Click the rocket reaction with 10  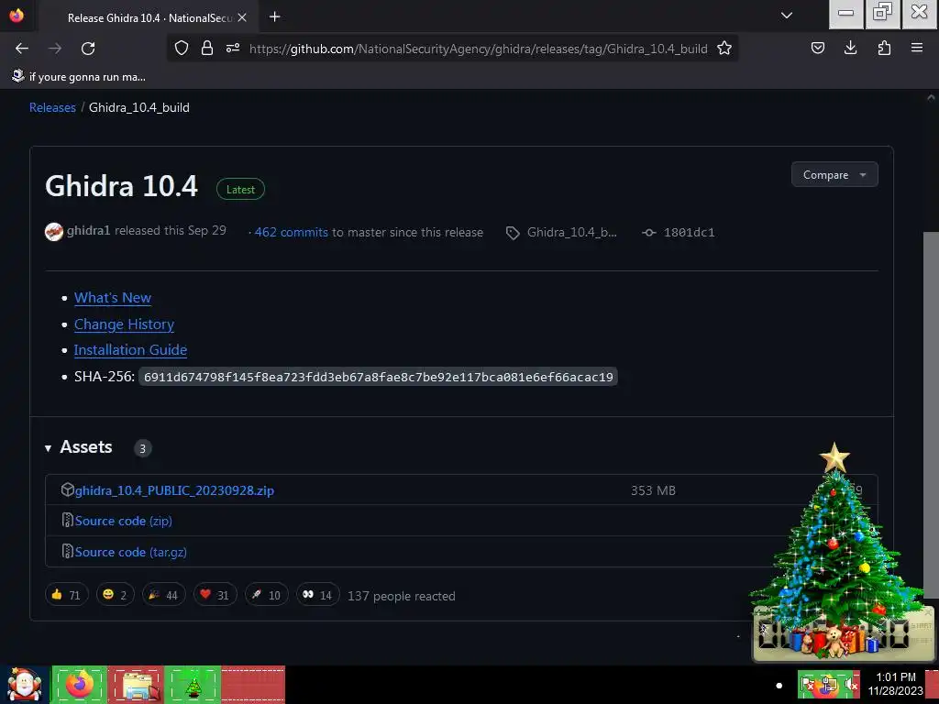click(267, 595)
